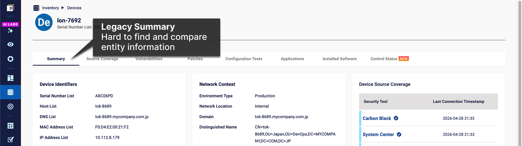Switch to the Vulnerabilities tab
The height and width of the screenshot is (146, 522).
(149, 59)
